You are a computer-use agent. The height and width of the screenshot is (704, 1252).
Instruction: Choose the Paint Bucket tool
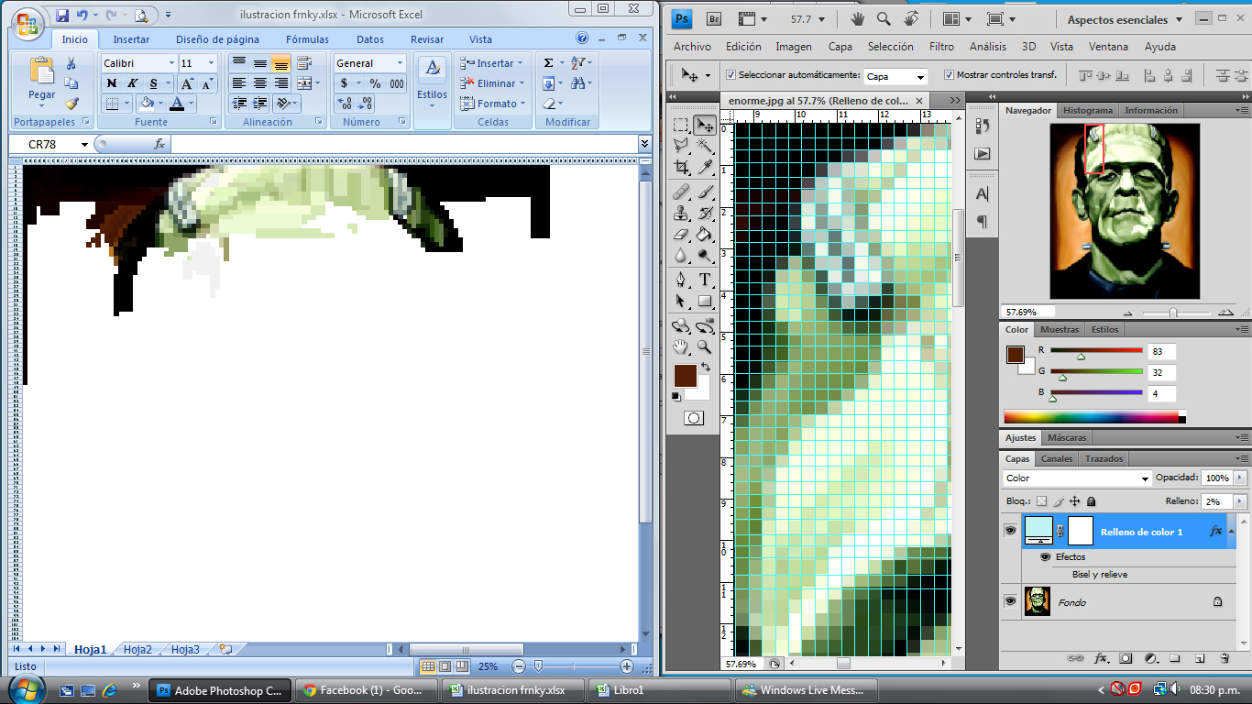tap(705, 234)
